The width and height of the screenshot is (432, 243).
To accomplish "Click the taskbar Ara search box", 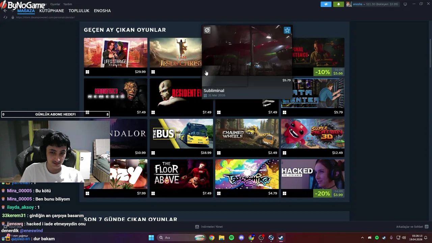I will tap(182, 238).
